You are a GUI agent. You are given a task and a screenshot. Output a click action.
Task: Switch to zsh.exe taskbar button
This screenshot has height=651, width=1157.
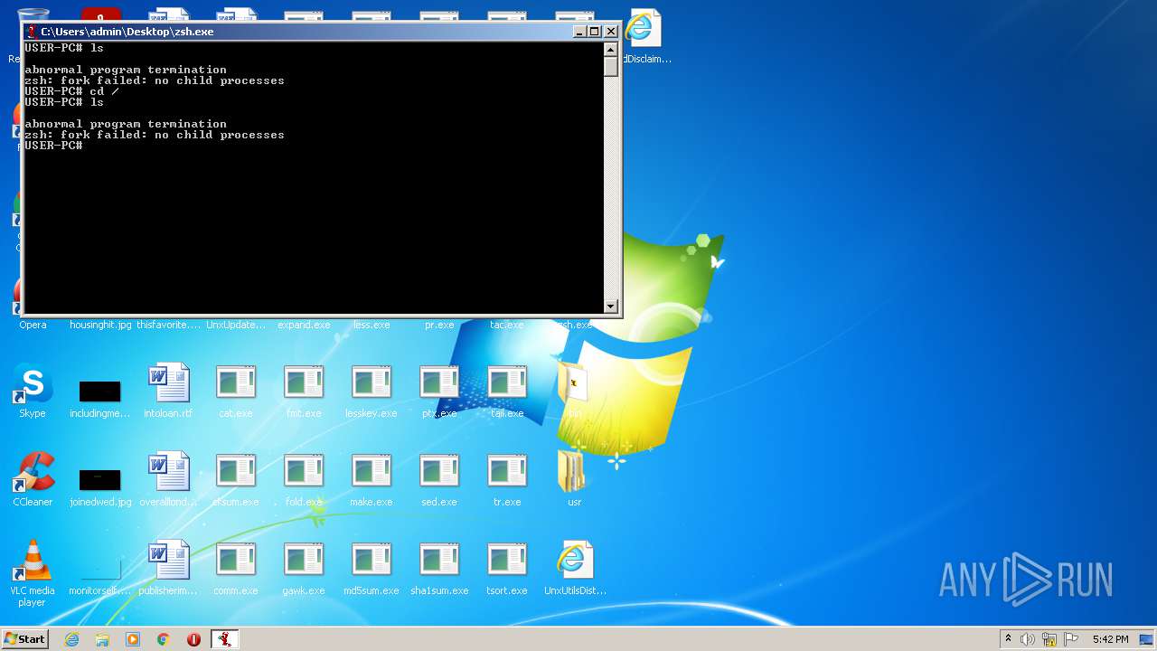coord(225,639)
